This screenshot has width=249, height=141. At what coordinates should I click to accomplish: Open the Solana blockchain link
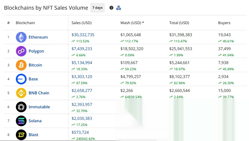[x=35, y=121]
